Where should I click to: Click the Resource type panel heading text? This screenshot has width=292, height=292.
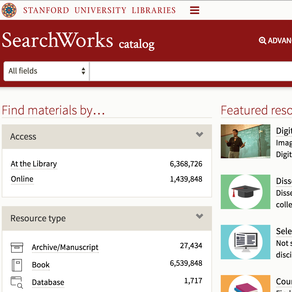(x=38, y=218)
